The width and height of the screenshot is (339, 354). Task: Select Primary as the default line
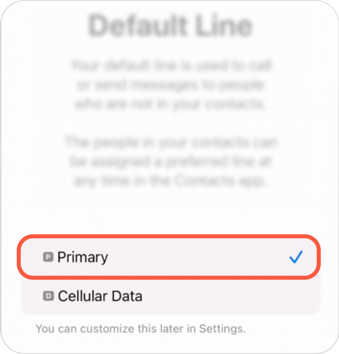170,257
